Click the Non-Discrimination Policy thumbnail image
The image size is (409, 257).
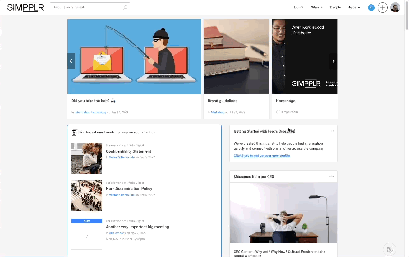coord(87,196)
